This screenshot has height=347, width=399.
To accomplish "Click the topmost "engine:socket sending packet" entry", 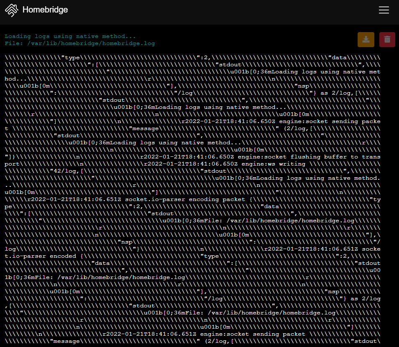I will (x=330, y=121).
